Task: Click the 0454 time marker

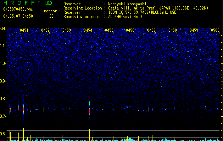Action: tap(88, 30)
